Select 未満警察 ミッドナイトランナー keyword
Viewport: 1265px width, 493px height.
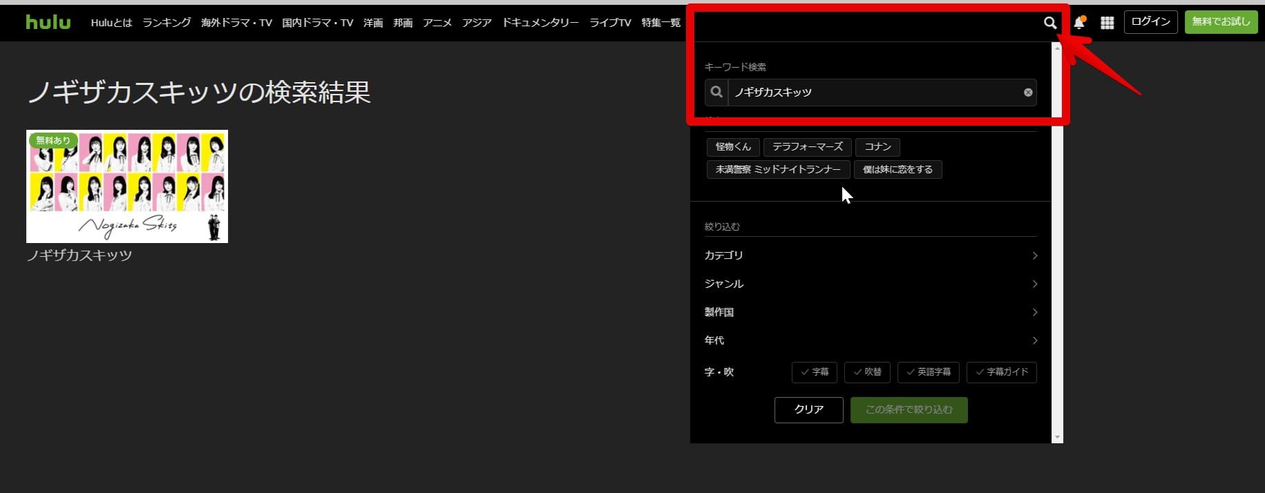tap(778, 169)
